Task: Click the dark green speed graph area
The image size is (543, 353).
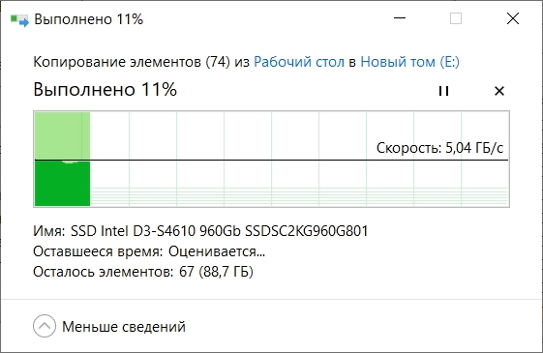Action: [x=62, y=184]
